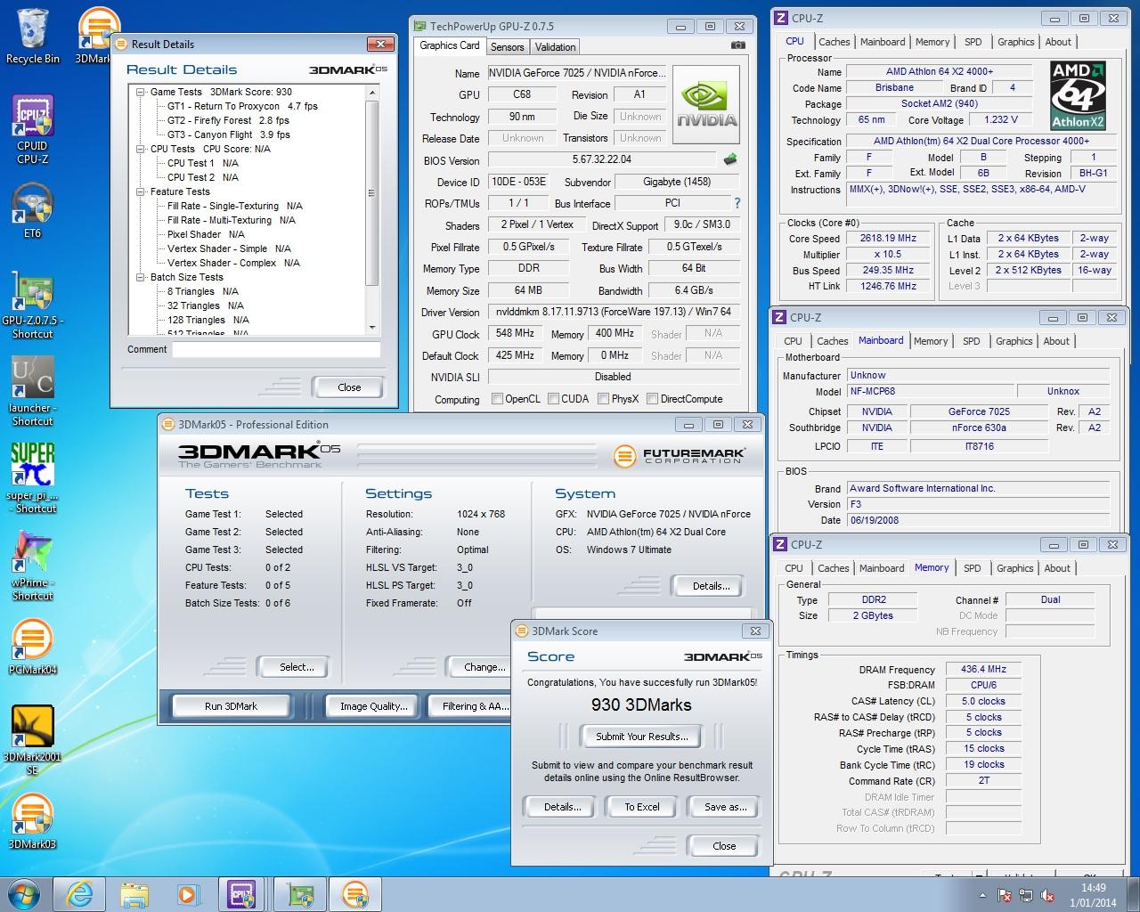Switch to Validation tab in GPU-Z
The image size is (1140, 912).
(556, 46)
